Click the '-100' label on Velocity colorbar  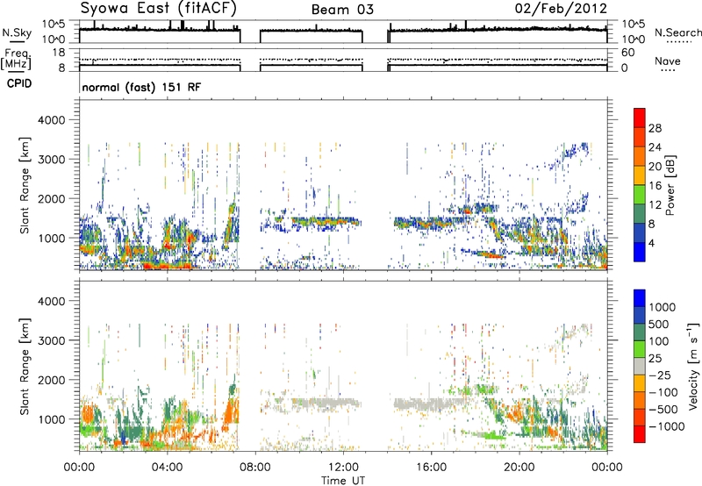(x=663, y=392)
